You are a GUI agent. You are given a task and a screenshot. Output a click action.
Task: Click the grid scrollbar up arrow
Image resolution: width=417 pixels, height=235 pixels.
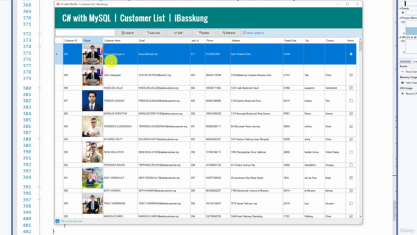(x=360, y=39)
